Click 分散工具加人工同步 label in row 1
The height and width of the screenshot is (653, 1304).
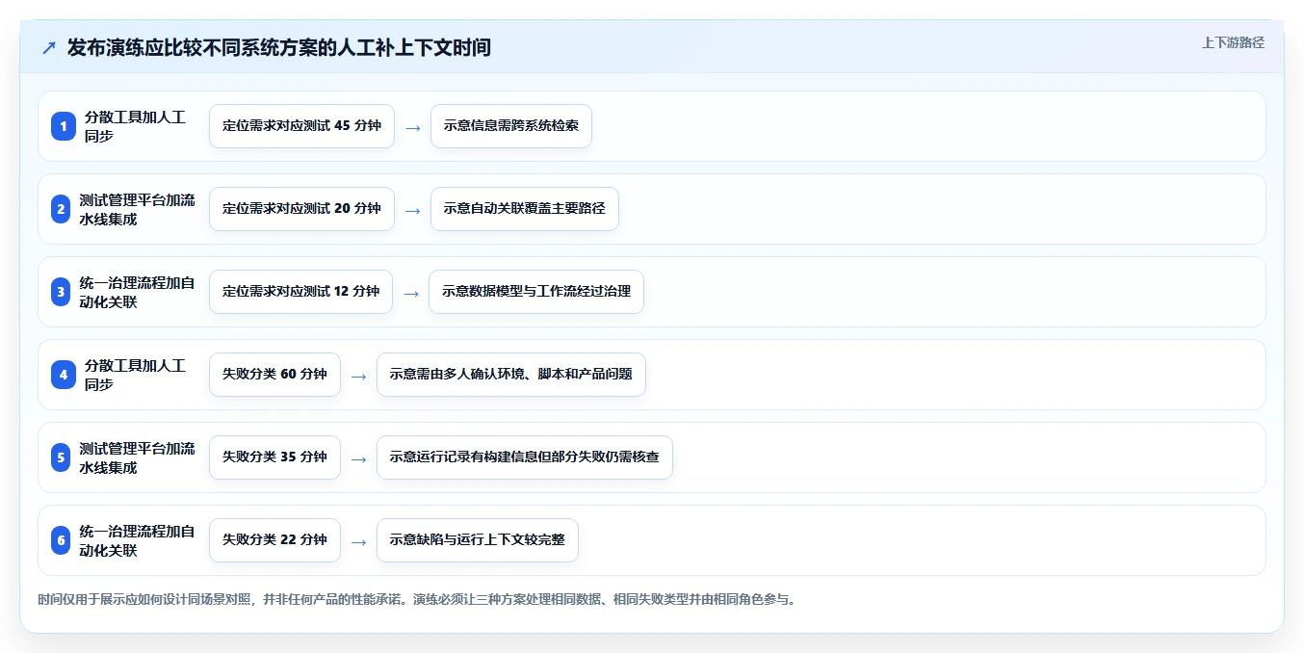click(x=135, y=126)
